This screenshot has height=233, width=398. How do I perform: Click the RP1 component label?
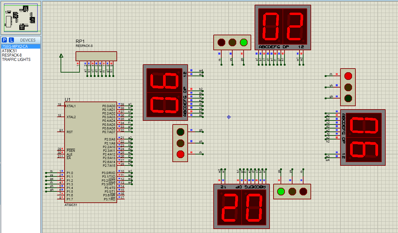80,41
